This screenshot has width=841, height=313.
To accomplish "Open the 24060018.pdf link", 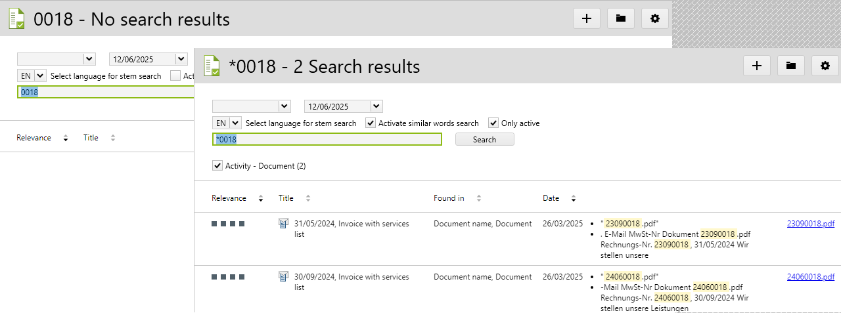I will point(810,277).
